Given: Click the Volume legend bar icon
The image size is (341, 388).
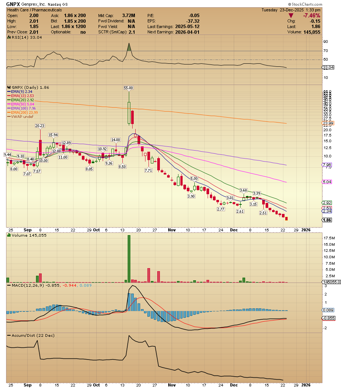Looking at the screenshot, I should pyautogui.click(x=9, y=235).
